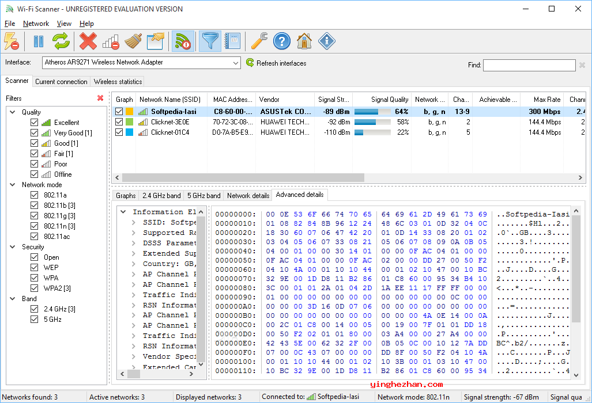Click the grey X beside Find box

point(582,65)
